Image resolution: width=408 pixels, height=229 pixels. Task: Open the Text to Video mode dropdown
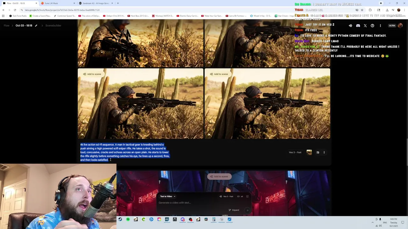tap(168, 196)
